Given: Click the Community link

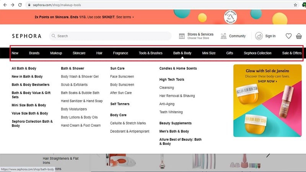Looking at the screenshot, I should pos(237,36).
